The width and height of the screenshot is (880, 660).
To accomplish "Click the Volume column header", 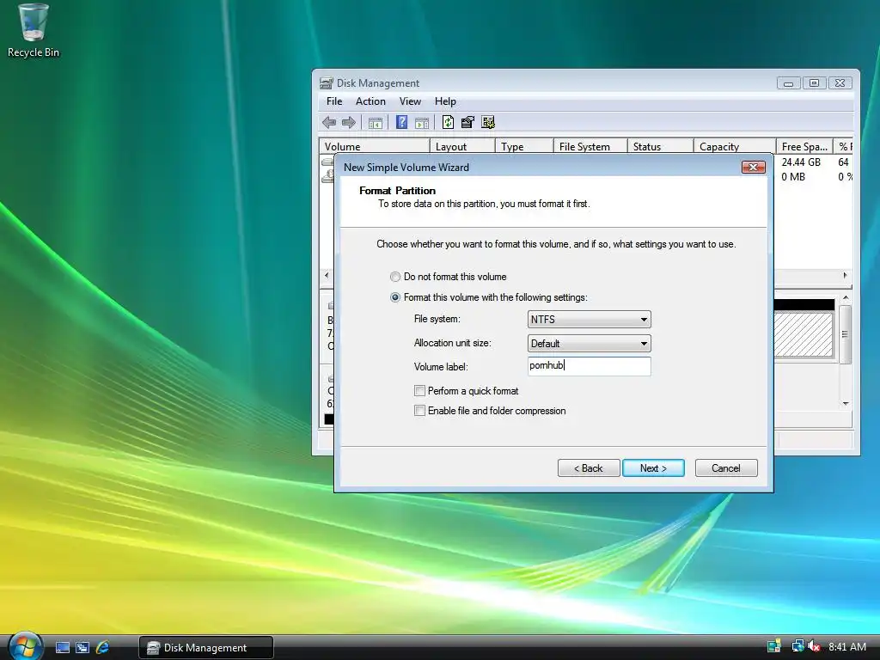I will [375, 146].
